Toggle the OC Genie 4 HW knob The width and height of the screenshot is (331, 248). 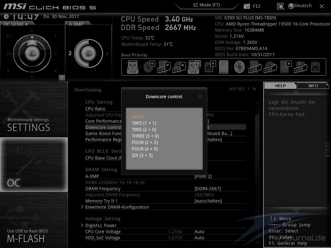point(32,53)
